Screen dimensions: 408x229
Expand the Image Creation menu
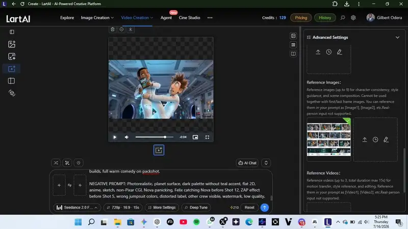click(97, 18)
